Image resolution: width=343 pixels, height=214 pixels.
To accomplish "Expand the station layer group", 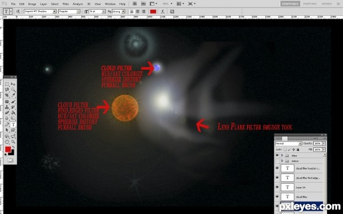I will [x=282, y=161].
